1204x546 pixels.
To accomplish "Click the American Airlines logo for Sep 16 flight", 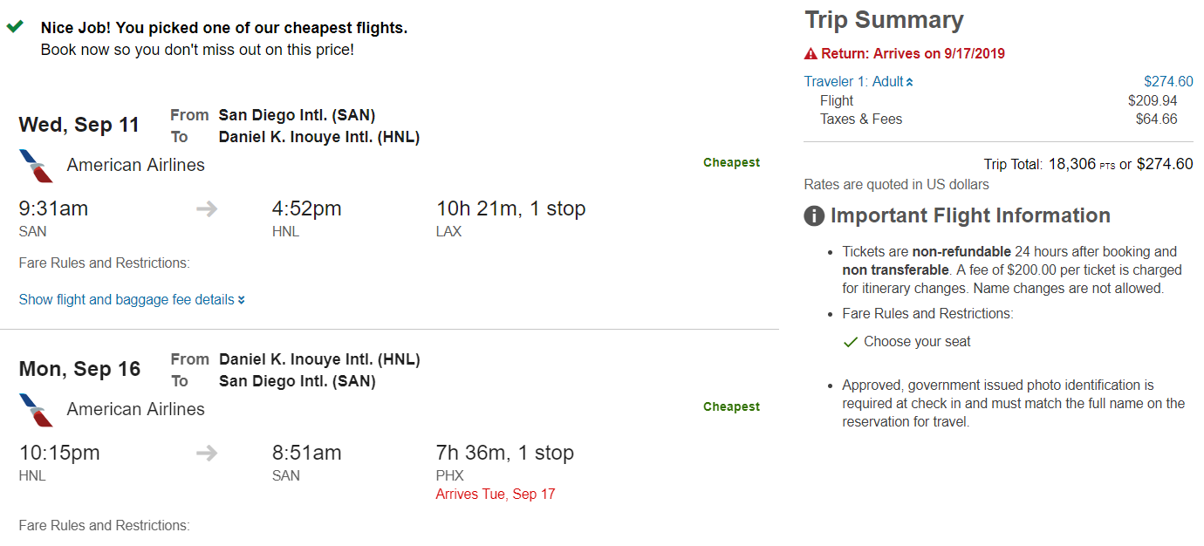I will pyautogui.click(x=36, y=410).
